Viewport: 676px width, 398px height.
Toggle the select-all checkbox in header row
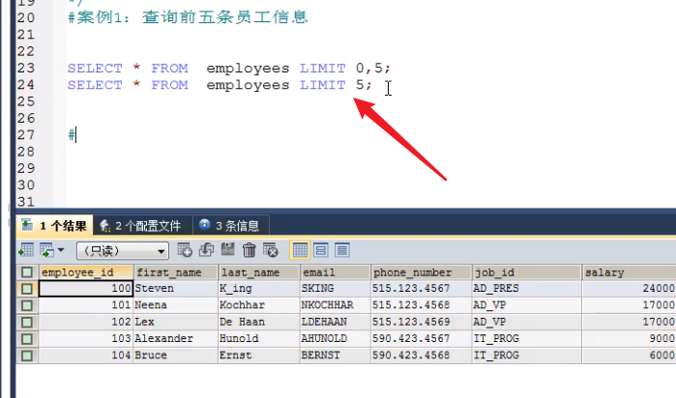(27, 272)
